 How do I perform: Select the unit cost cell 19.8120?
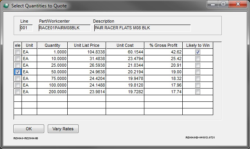point(125,85)
